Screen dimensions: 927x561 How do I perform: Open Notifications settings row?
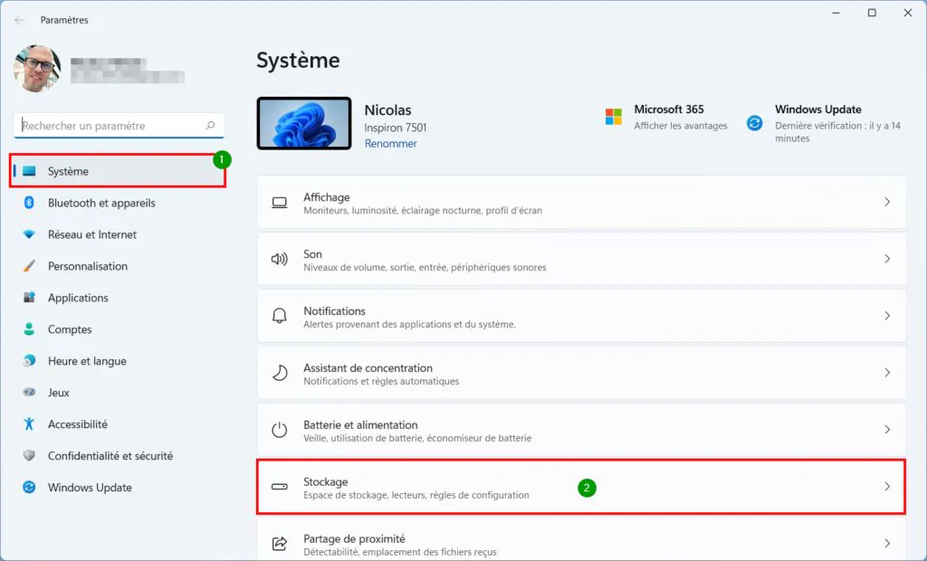pos(581,316)
